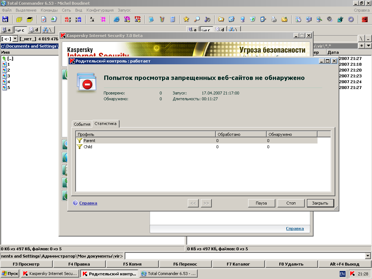372x279 pixels.
Task: Switch to the События tab
Action: pyautogui.click(x=82, y=124)
